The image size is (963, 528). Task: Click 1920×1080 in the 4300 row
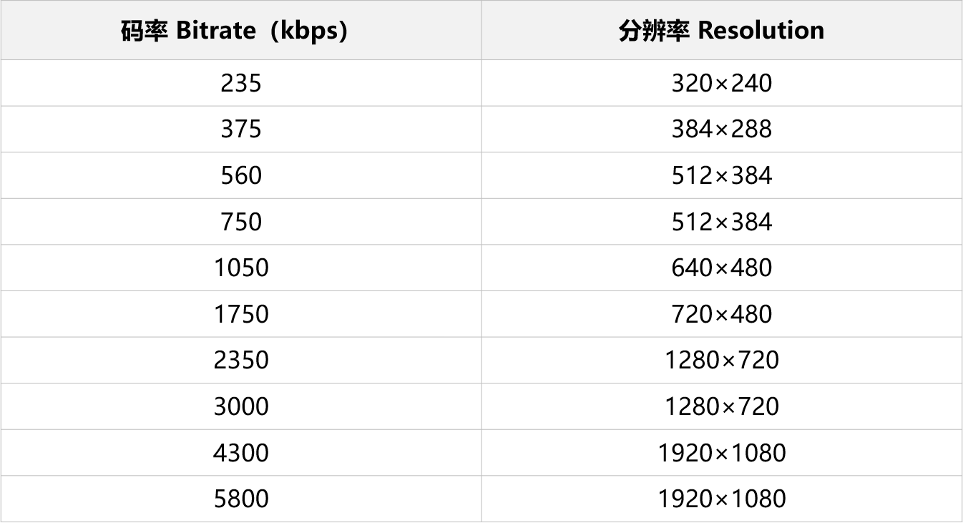[721, 453]
